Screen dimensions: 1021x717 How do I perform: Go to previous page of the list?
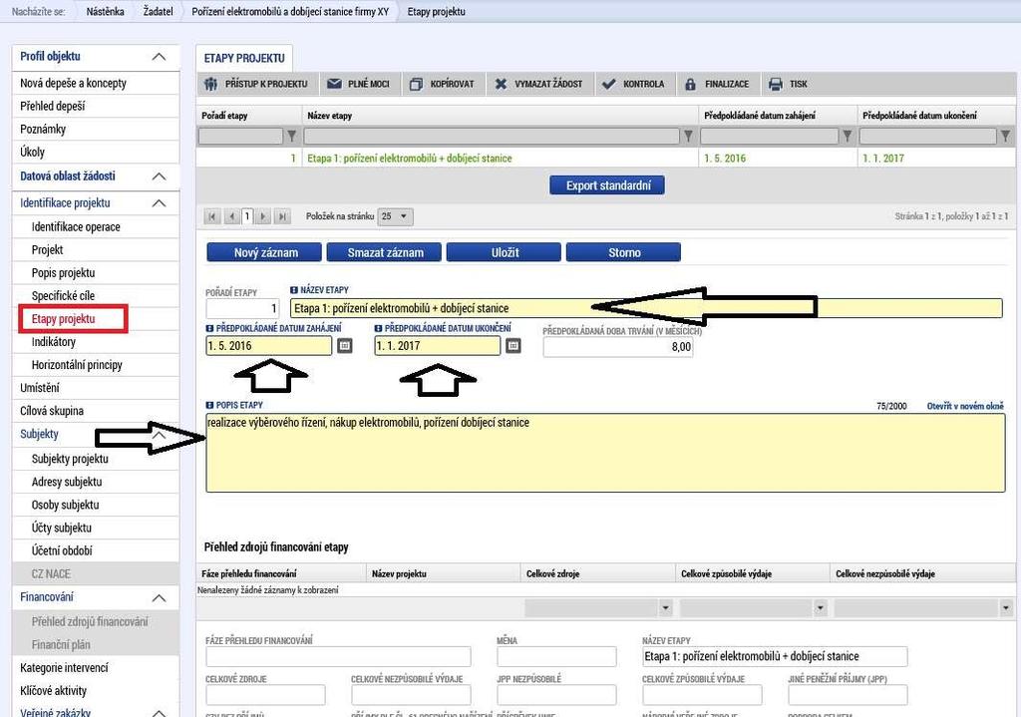[x=231, y=216]
